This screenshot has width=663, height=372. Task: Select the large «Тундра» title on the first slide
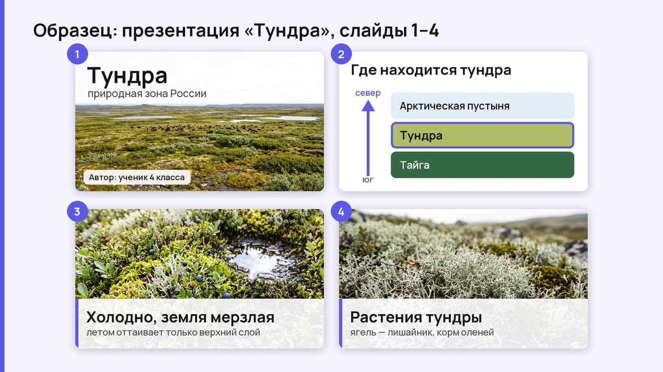(x=127, y=76)
